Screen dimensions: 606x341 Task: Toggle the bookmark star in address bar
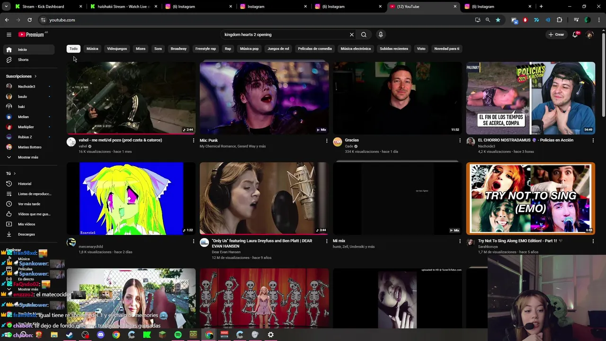coord(498,20)
